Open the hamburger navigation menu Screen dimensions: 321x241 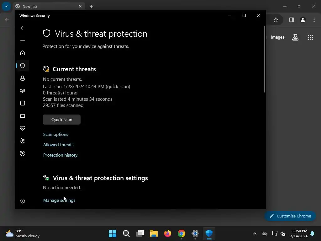point(23,40)
